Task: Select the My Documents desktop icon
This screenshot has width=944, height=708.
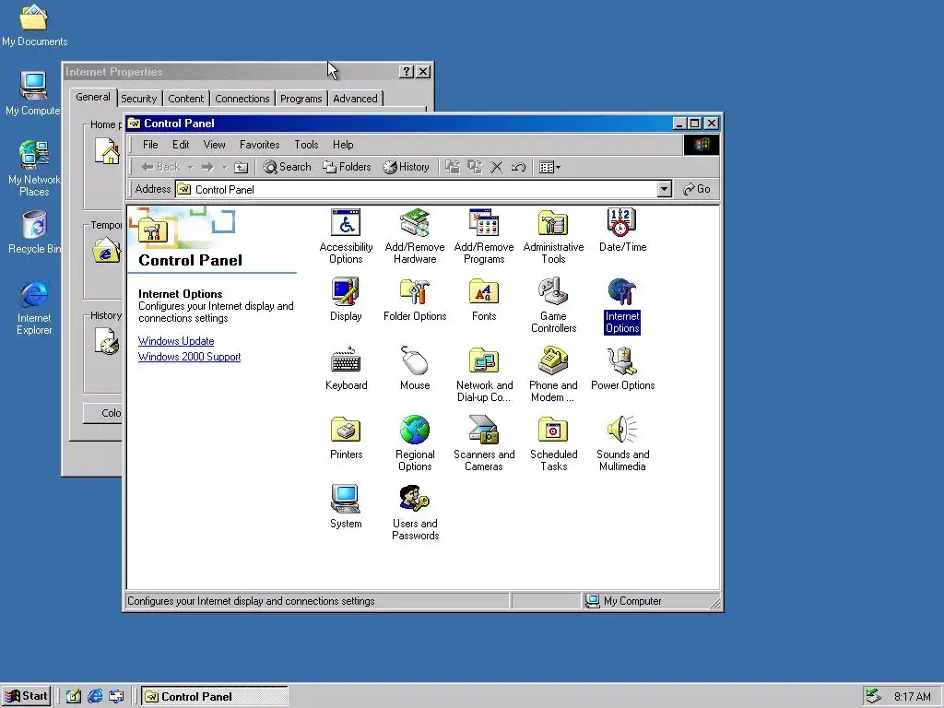Action: click(x=34, y=25)
